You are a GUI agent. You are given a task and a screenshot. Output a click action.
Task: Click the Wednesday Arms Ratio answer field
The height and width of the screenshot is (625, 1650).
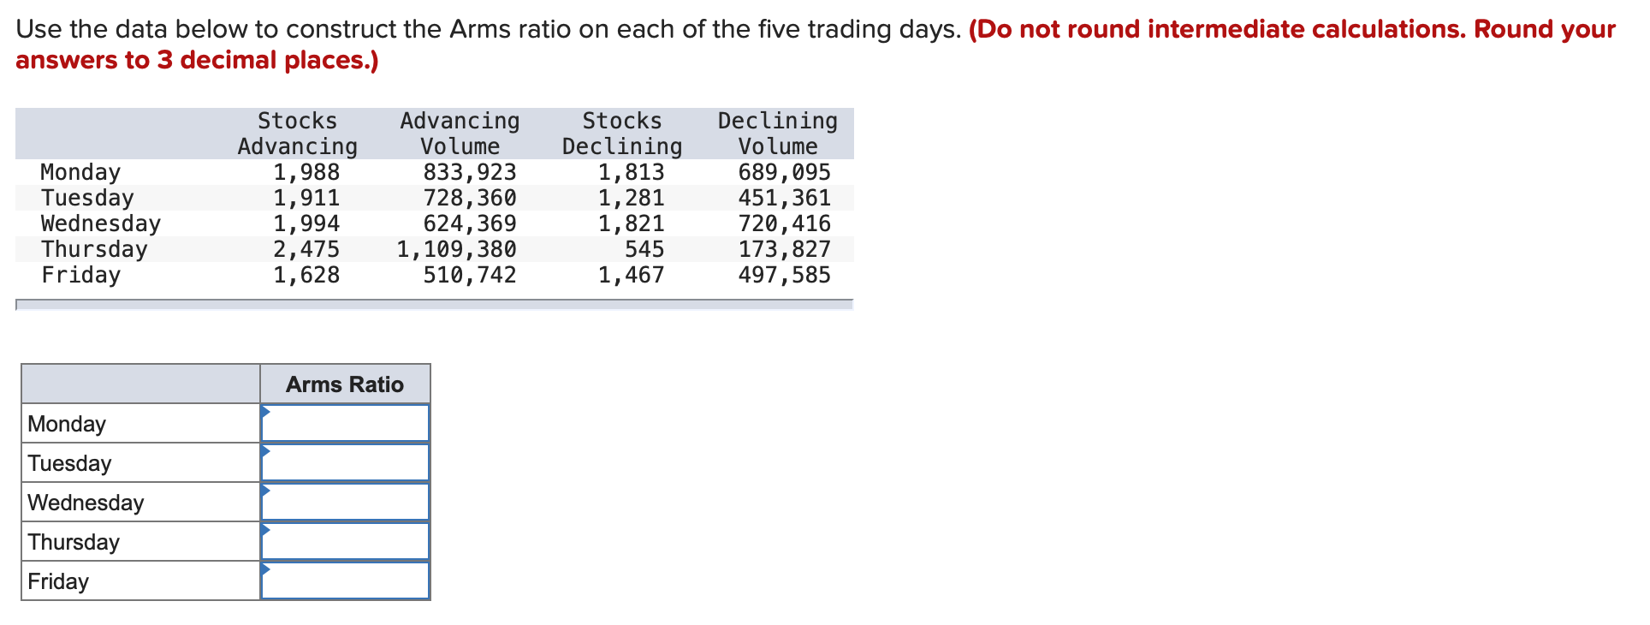pyautogui.click(x=345, y=502)
